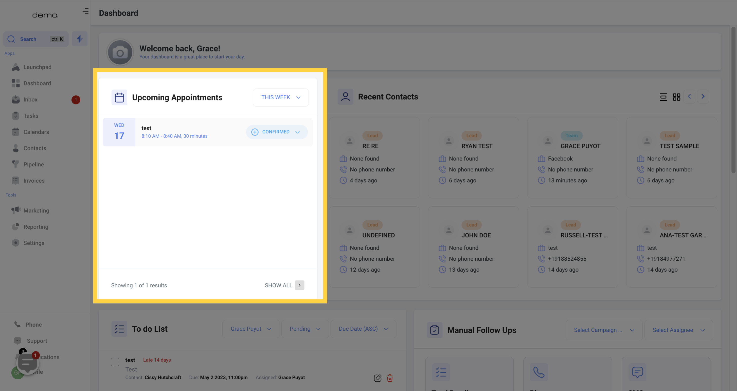Viewport: 737px width, 391px height.
Task: Switch to list view for Recent Contacts
Action: point(663,97)
